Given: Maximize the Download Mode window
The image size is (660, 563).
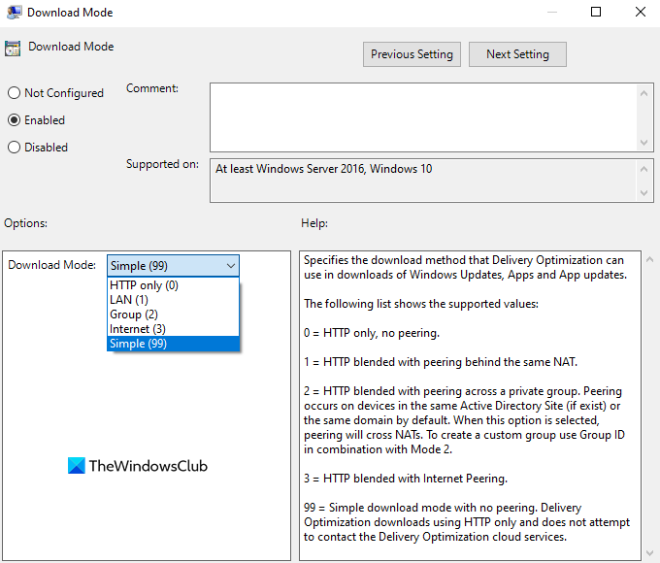Looking at the screenshot, I should click(x=596, y=12).
